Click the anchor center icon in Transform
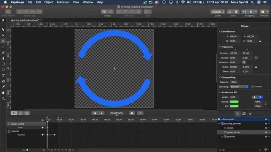The width and height of the screenshot is (271, 152). tap(256, 58)
